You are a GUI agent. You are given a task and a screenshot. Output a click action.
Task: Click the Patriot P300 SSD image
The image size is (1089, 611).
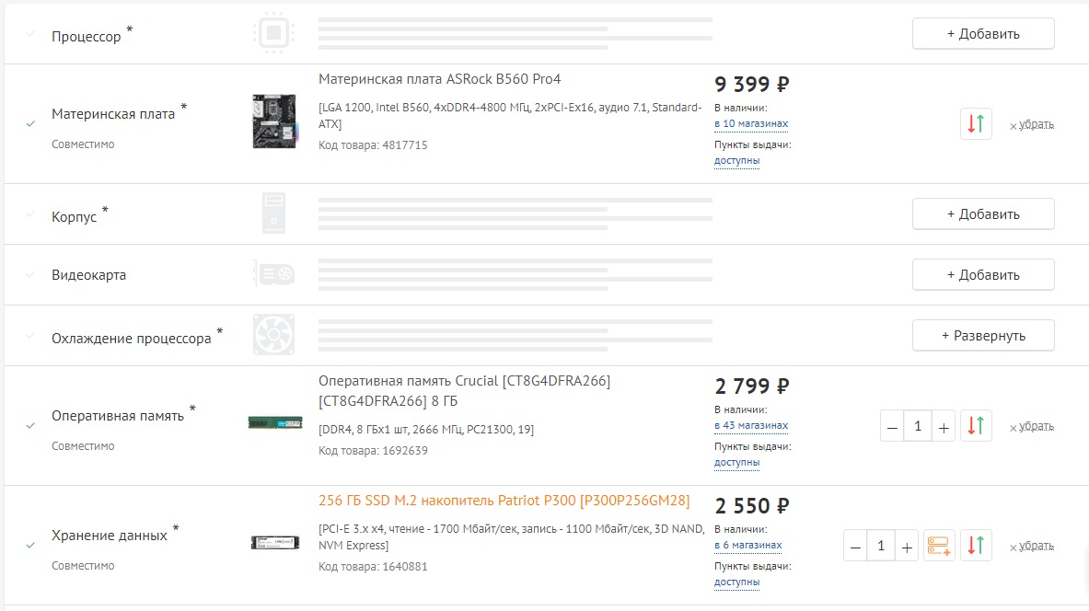pos(274,543)
